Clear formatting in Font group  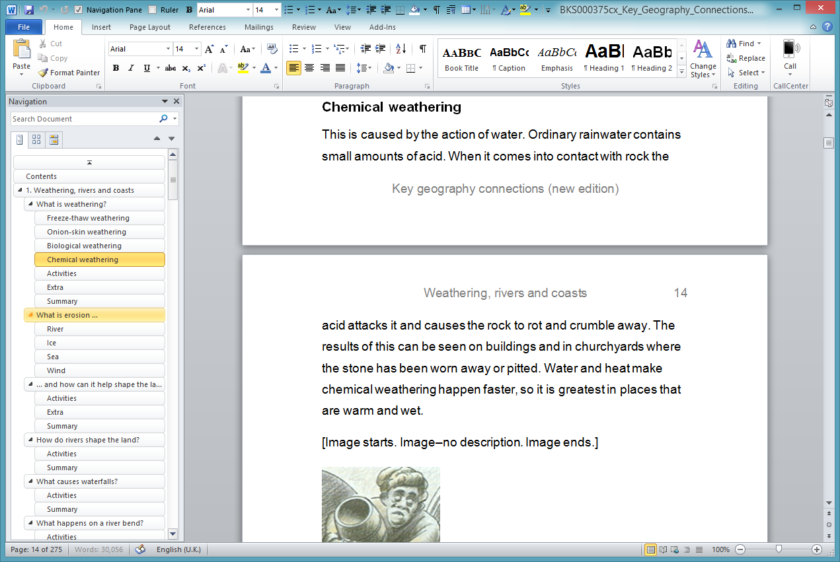[272, 49]
